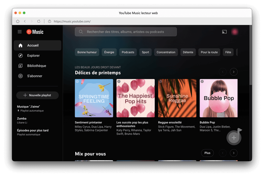
Task: Open the user profile avatar
Action: point(235,32)
